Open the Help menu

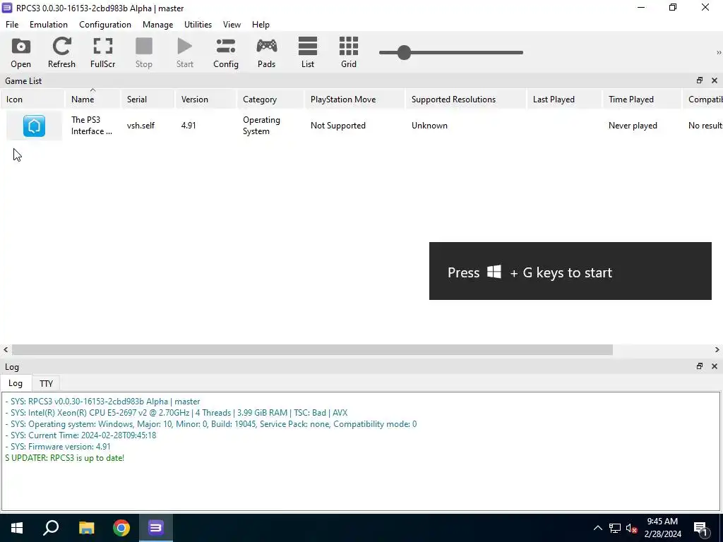261,25
